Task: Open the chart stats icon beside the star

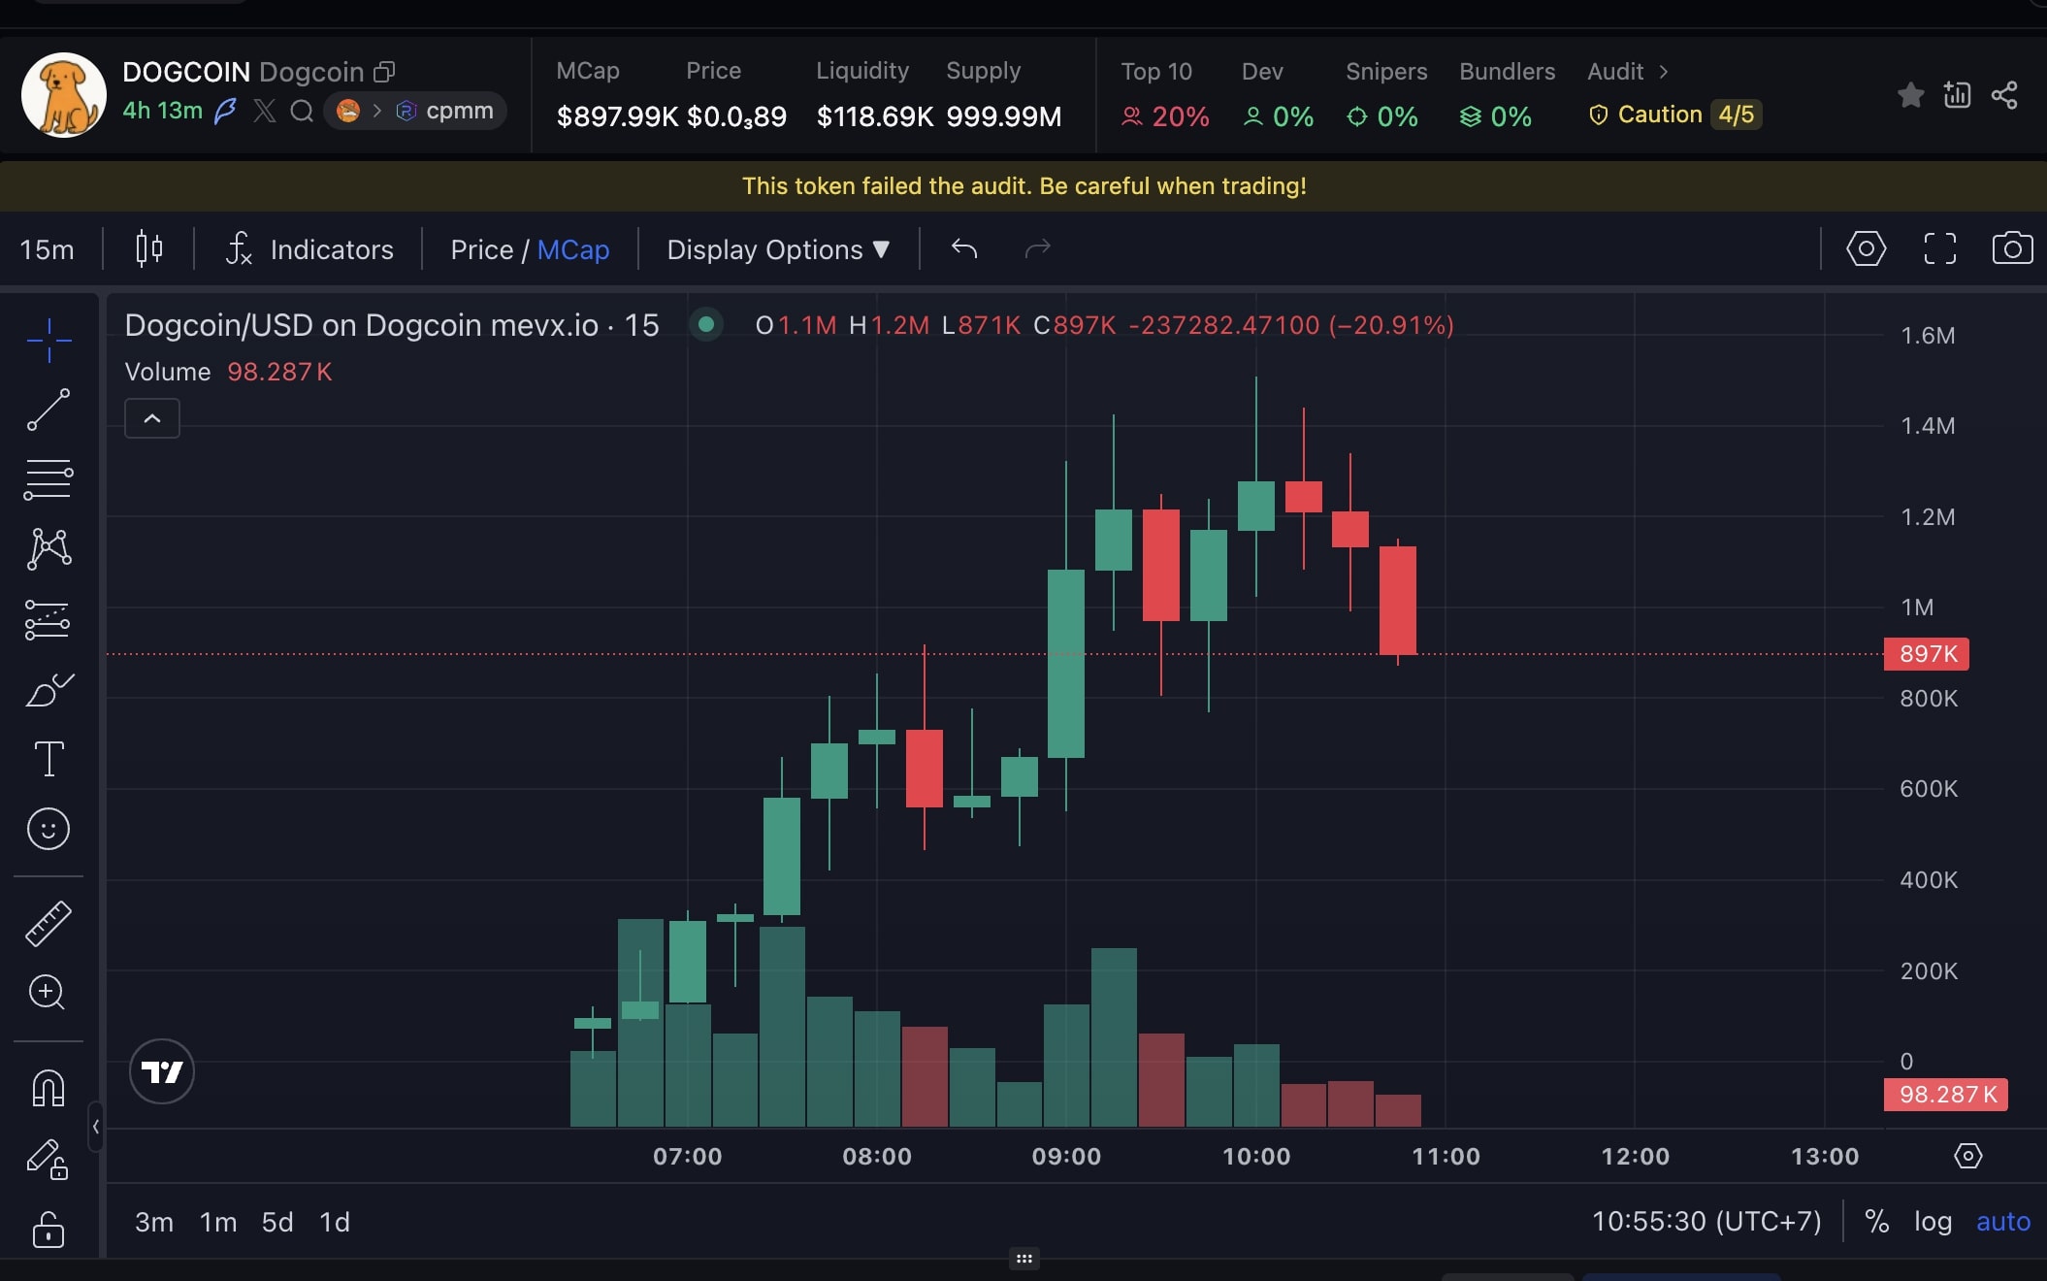Action: coord(1957,95)
